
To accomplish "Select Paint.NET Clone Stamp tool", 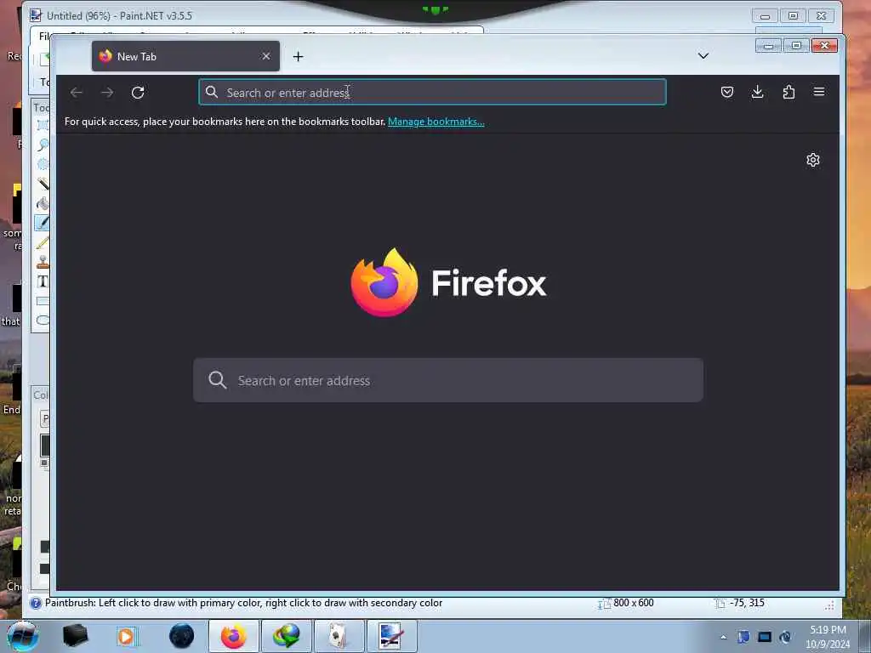I will point(43,262).
